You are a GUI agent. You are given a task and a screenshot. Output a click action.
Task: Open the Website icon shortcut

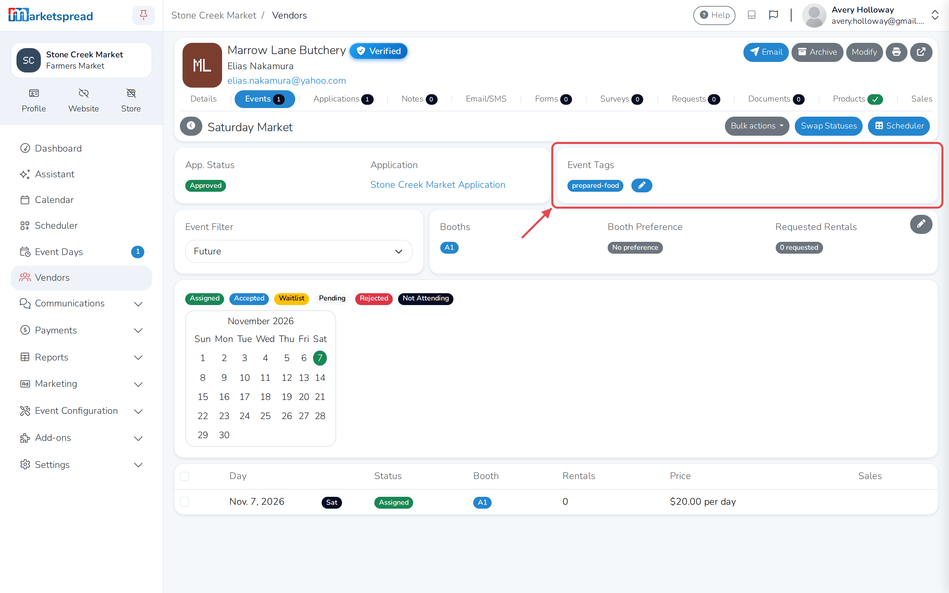tap(83, 100)
